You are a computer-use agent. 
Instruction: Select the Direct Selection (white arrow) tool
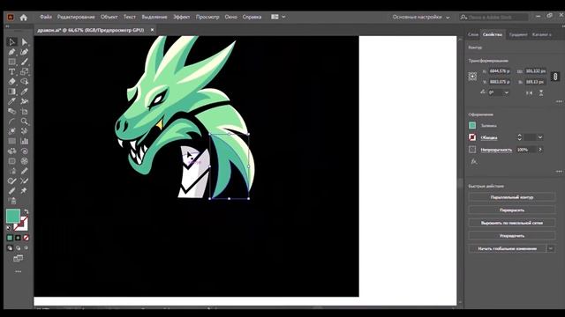(24, 42)
